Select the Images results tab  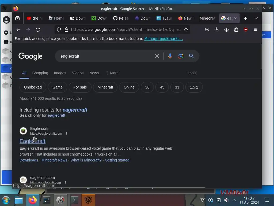click(x=60, y=73)
